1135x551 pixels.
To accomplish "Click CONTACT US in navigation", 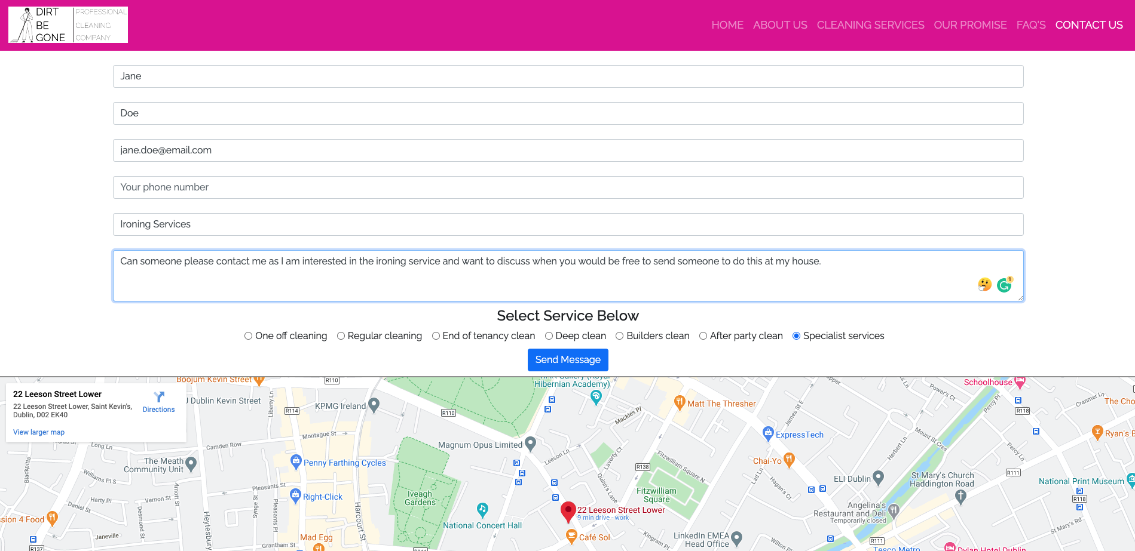I will coord(1089,25).
